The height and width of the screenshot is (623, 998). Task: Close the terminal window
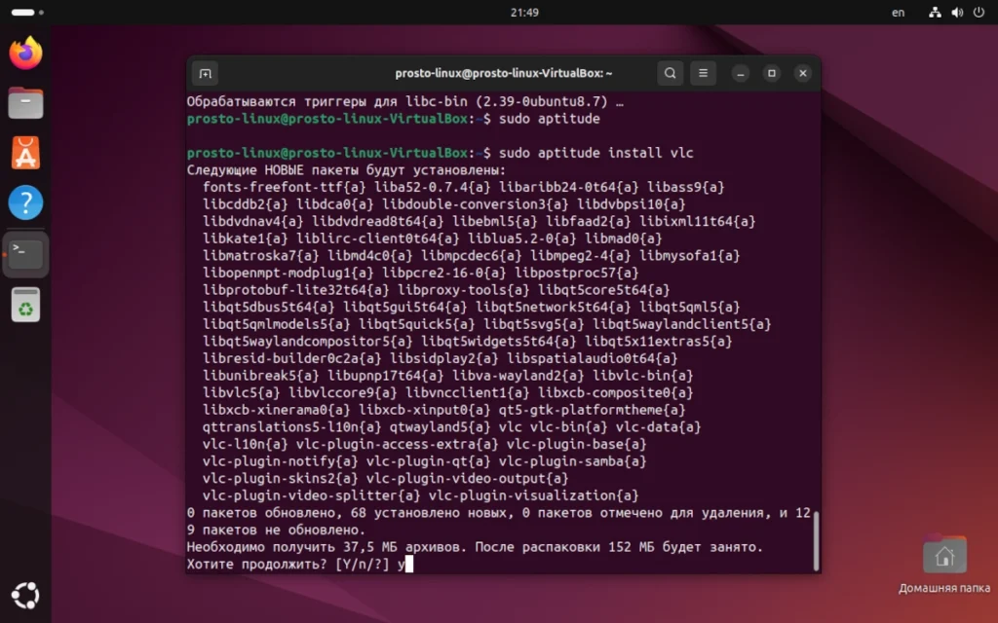pyautogui.click(x=803, y=73)
